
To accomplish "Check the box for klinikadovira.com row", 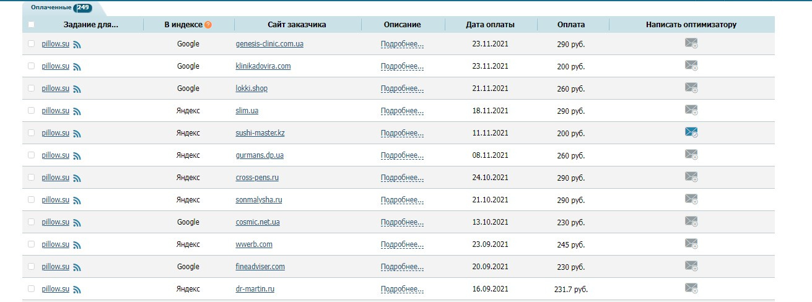I will click(32, 66).
